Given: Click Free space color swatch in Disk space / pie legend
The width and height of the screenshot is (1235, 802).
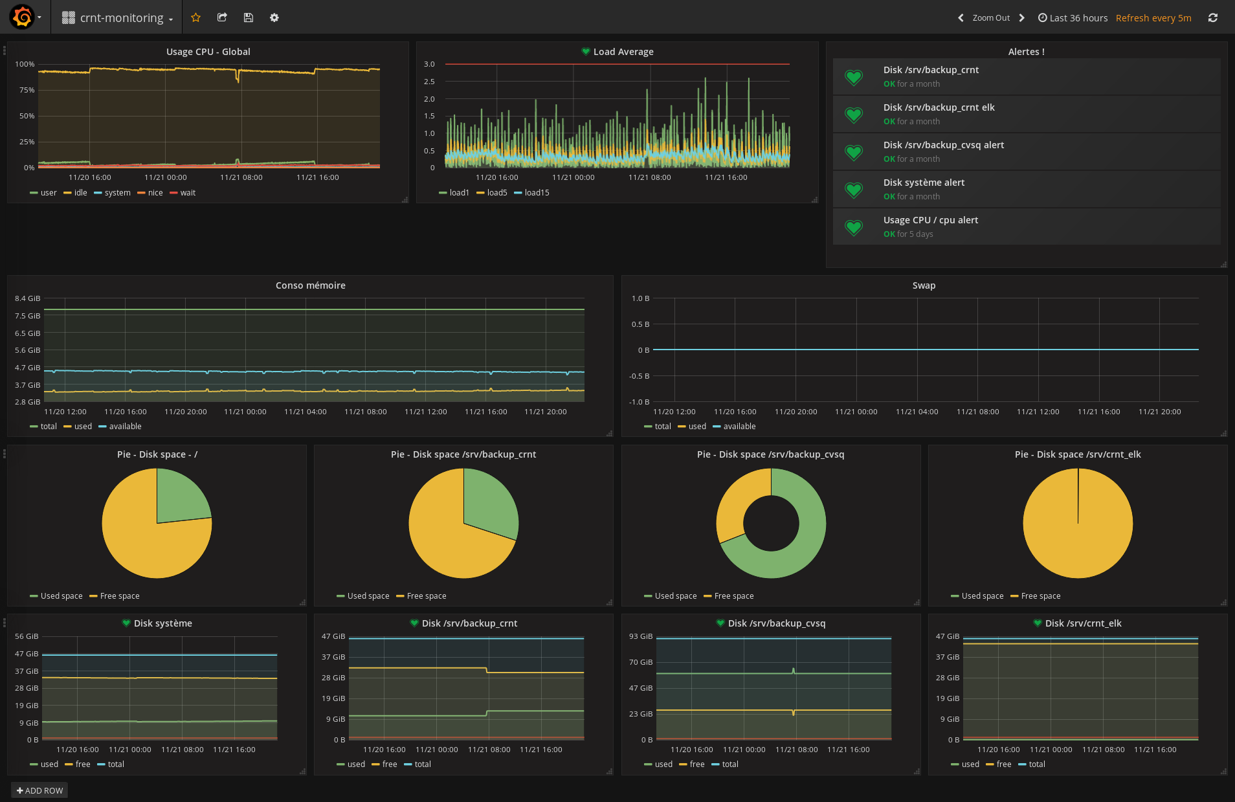Looking at the screenshot, I should tap(93, 596).
